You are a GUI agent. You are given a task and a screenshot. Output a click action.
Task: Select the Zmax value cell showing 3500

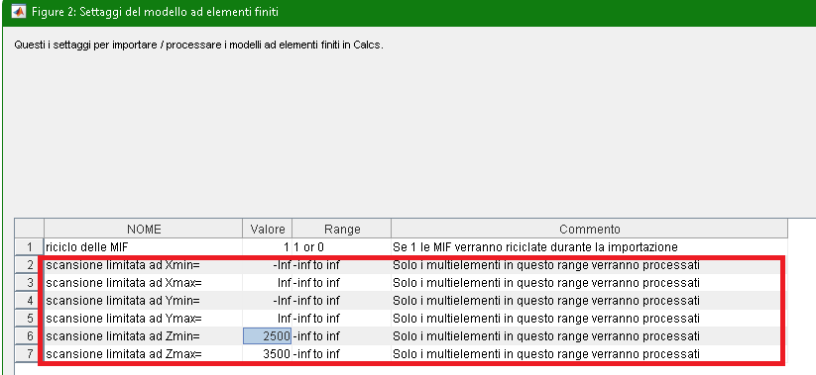[x=268, y=354]
